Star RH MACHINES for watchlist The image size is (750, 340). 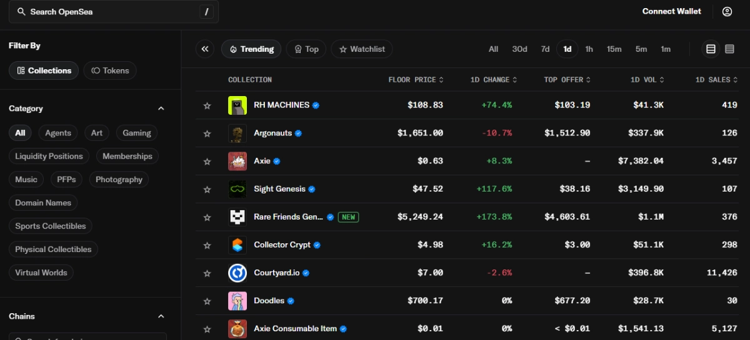point(207,105)
